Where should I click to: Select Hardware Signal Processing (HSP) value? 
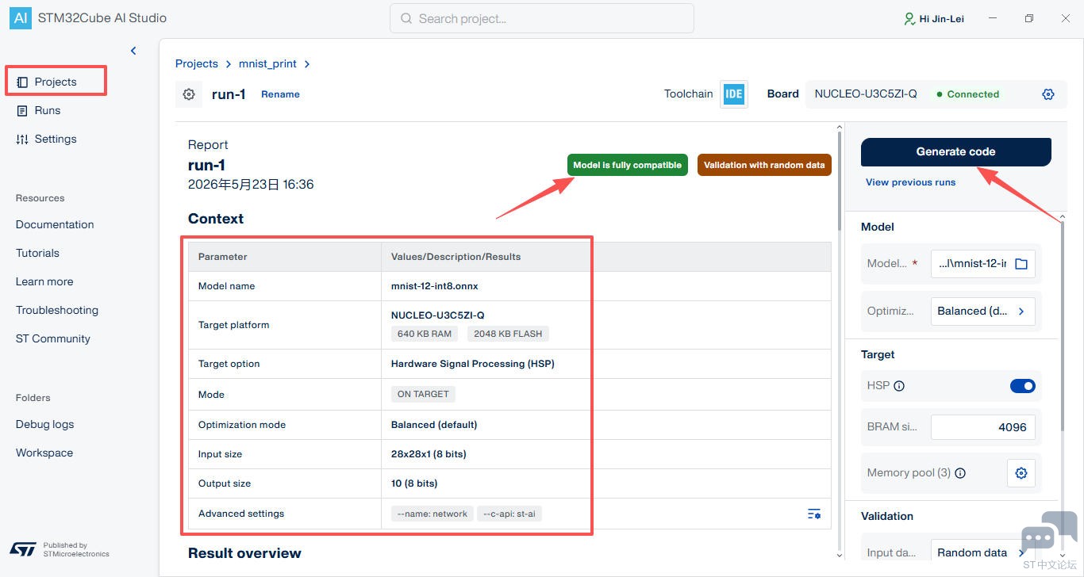pyautogui.click(x=473, y=364)
